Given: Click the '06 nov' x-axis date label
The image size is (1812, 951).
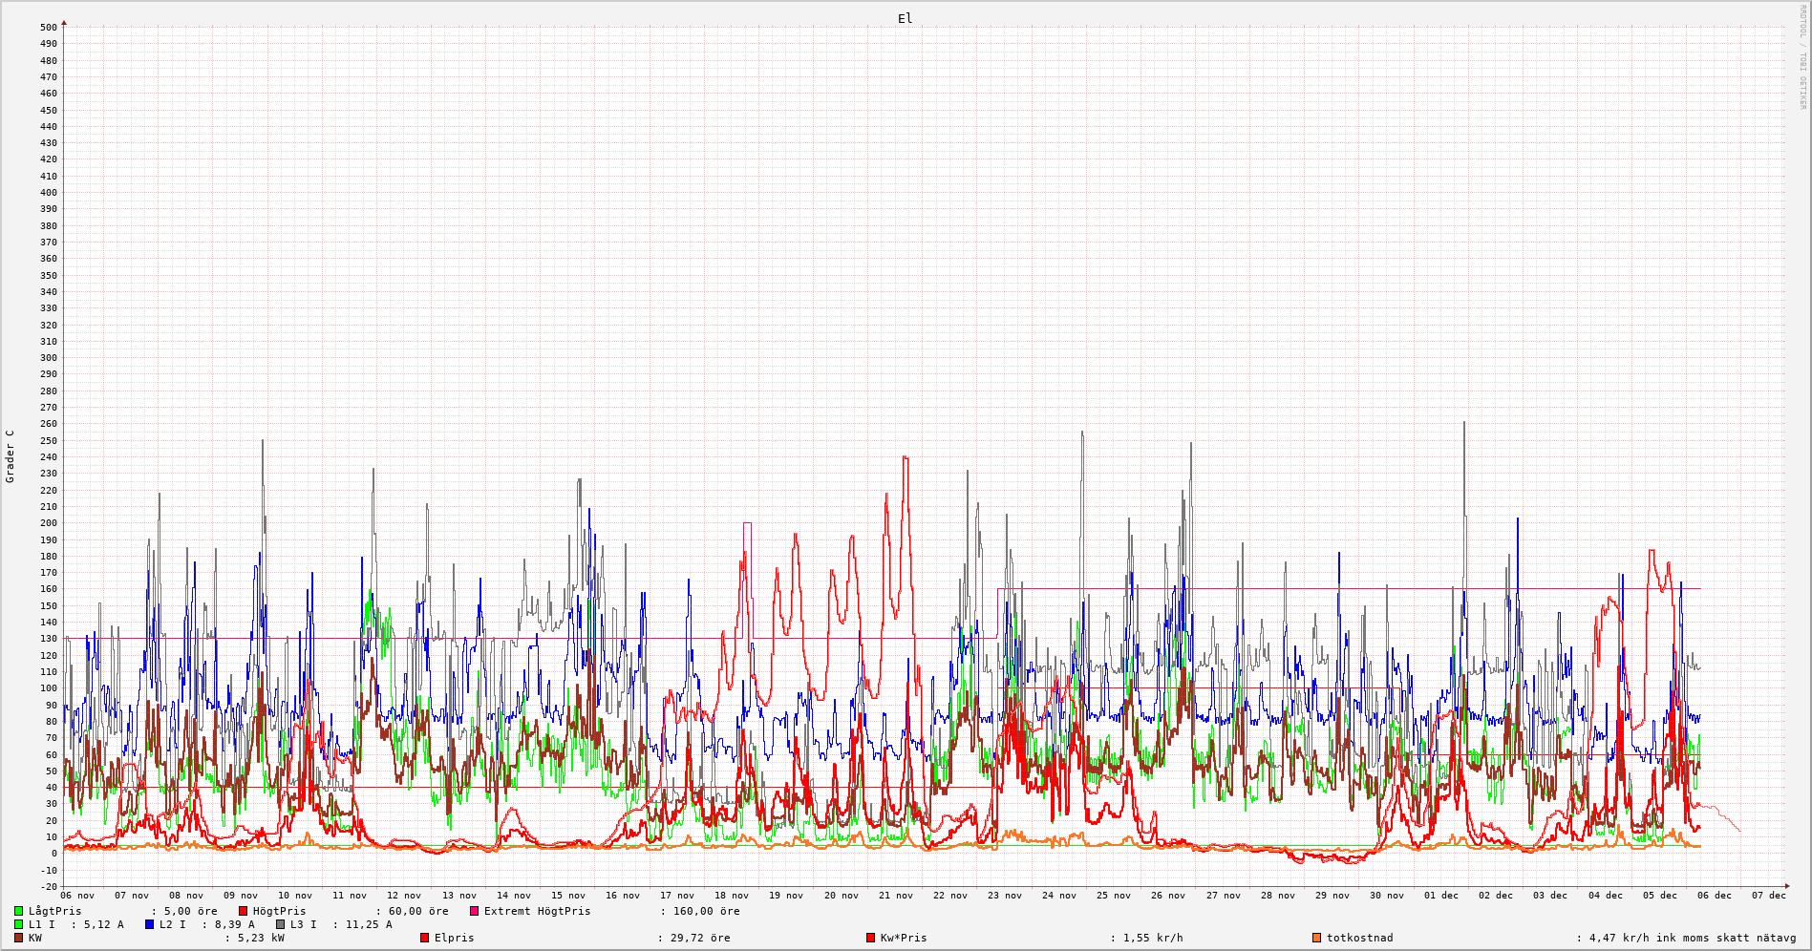Looking at the screenshot, I should click(77, 896).
